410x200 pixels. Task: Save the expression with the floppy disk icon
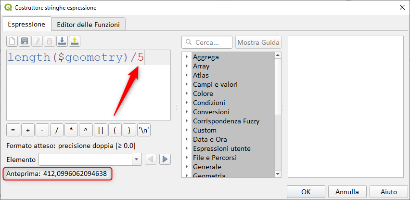coord(25,42)
